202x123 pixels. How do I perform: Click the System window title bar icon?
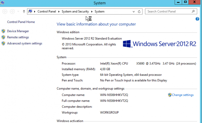(2, 2)
